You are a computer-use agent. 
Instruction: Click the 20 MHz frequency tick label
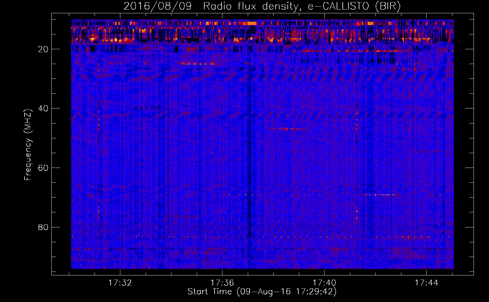coord(44,49)
